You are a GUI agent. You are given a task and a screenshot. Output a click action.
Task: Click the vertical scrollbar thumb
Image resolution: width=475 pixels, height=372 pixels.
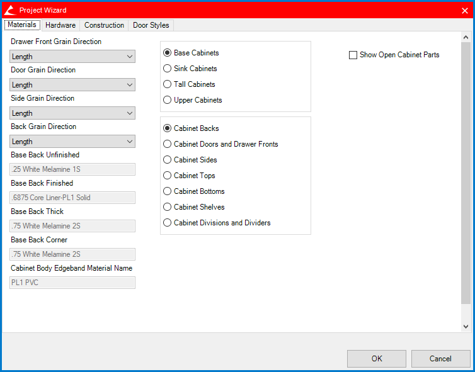point(466,173)
